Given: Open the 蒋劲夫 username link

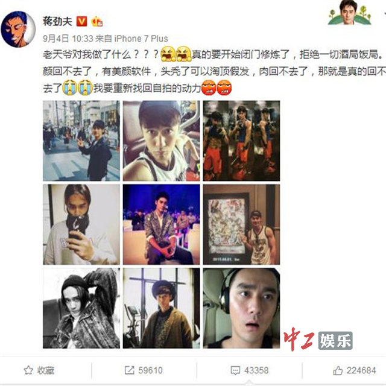Looking at the screenshot, I should pyautogui.click(x=58, y=21).
